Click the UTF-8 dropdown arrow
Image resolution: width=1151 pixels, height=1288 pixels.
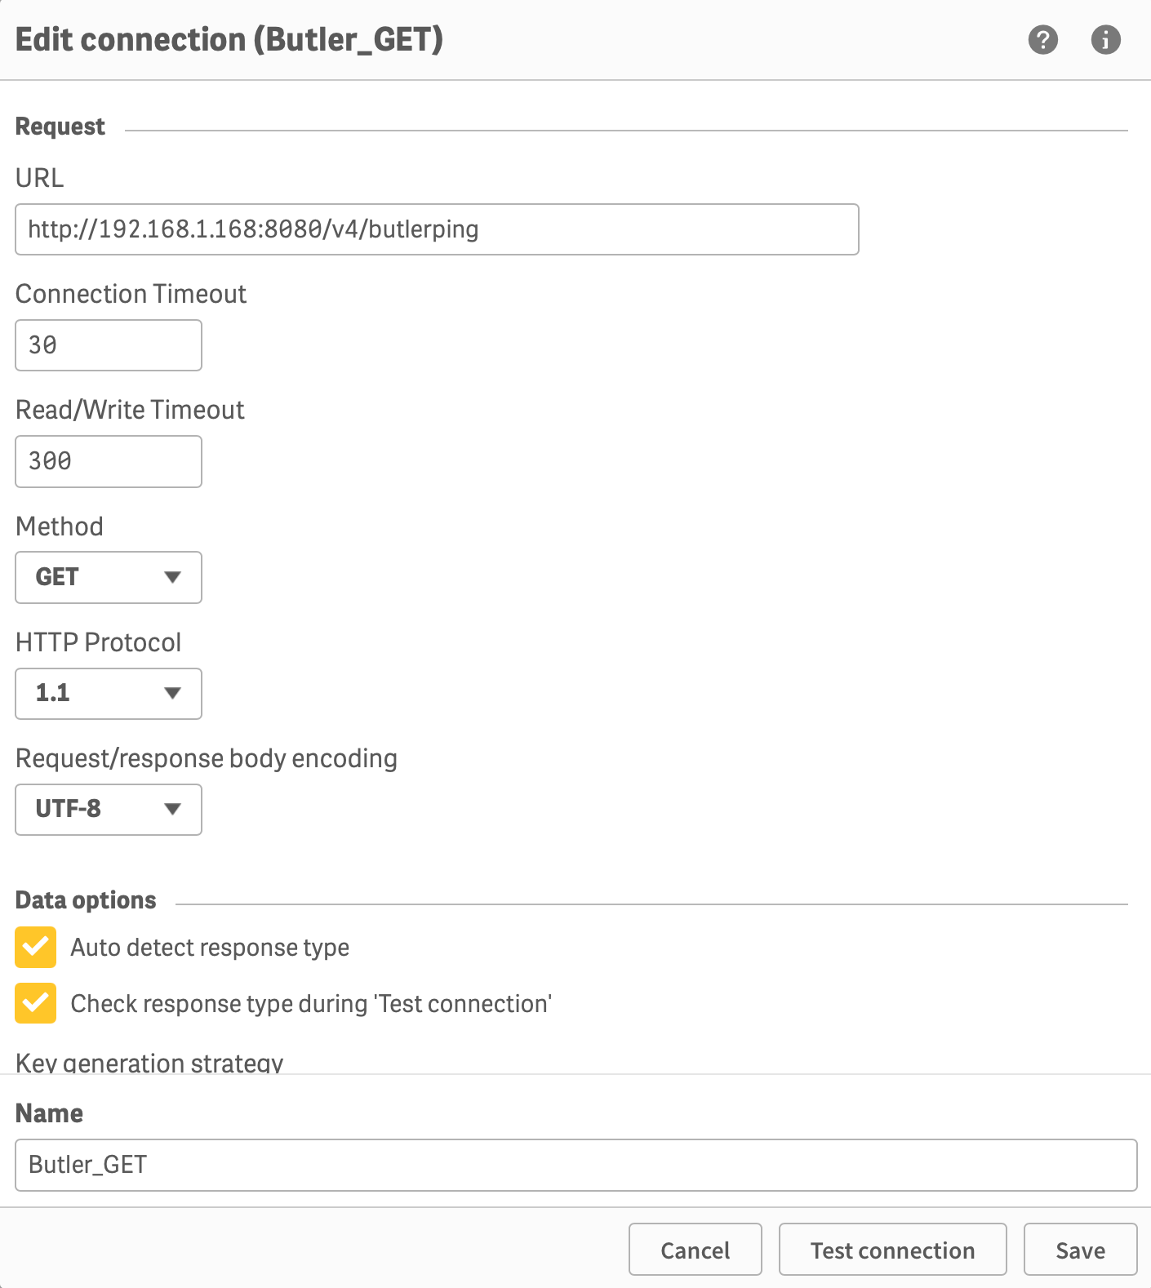tap(172, 809)
